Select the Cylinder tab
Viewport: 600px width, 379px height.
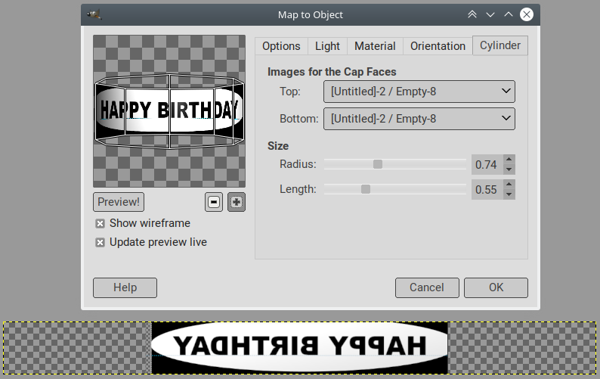(x=500, y=45)
